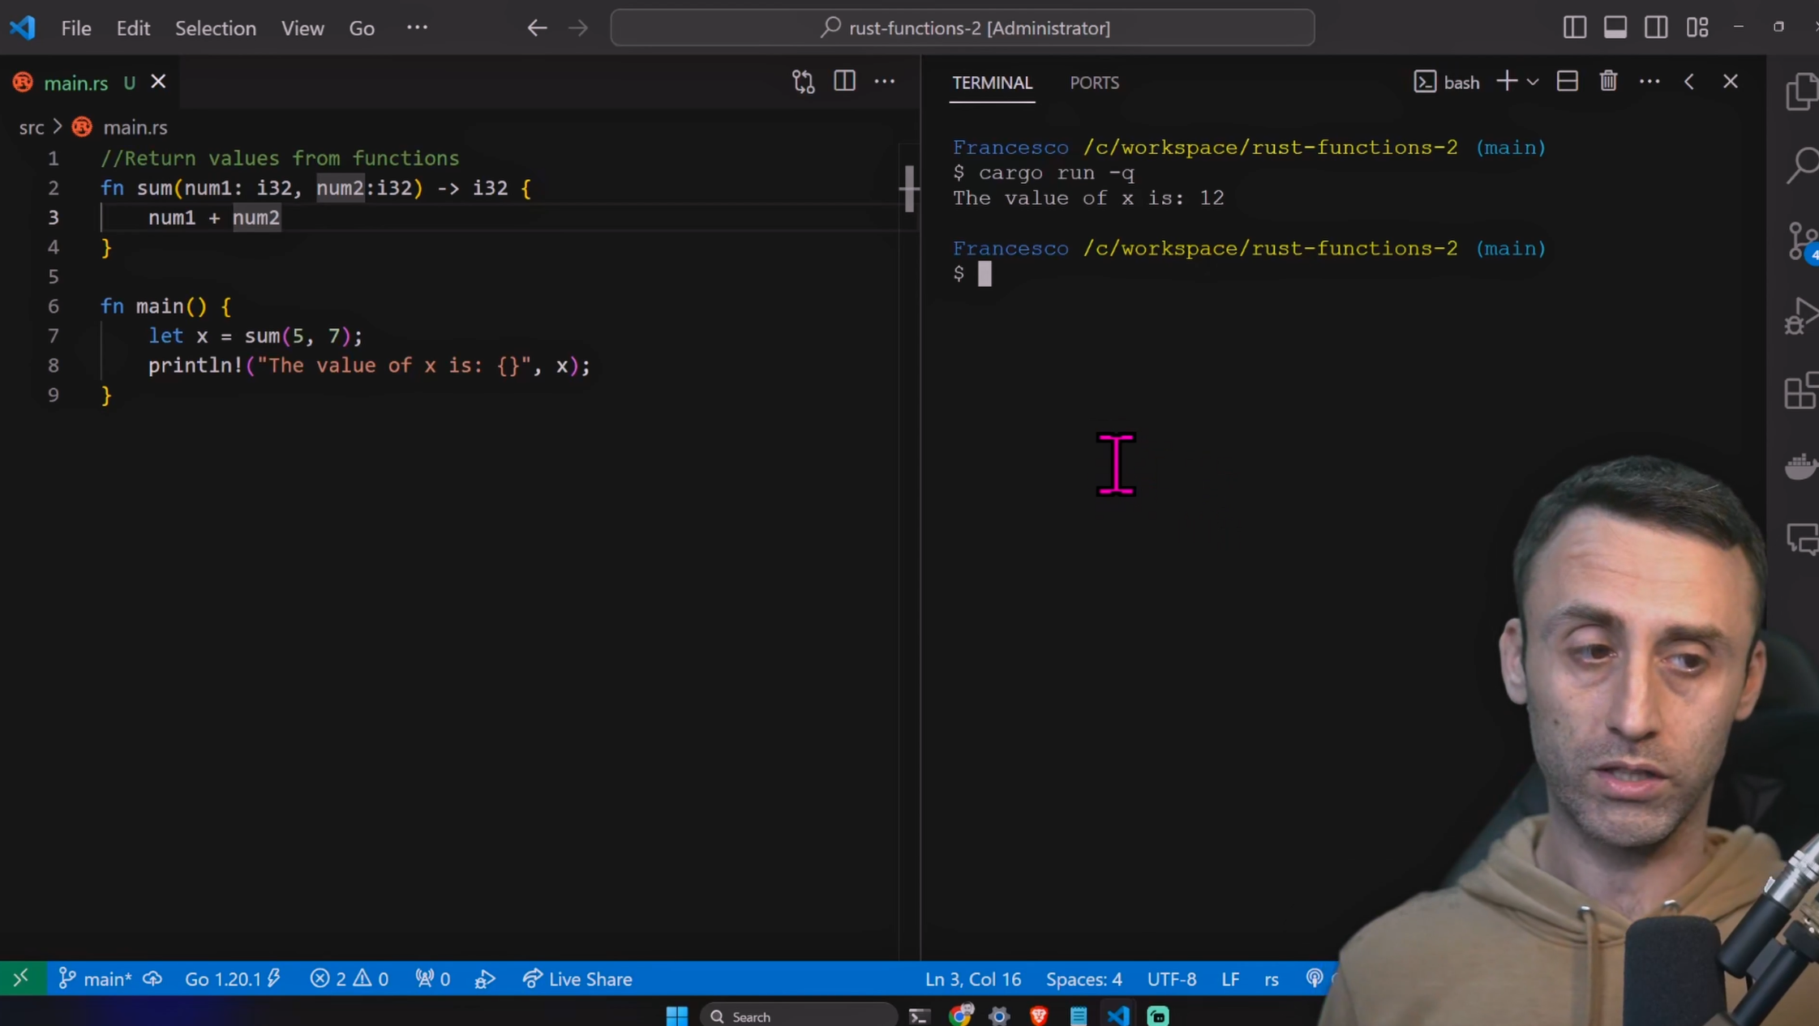Click the Windows taskbar search box
This screenshot has width=1819, height=1026.
[797, 1015]
